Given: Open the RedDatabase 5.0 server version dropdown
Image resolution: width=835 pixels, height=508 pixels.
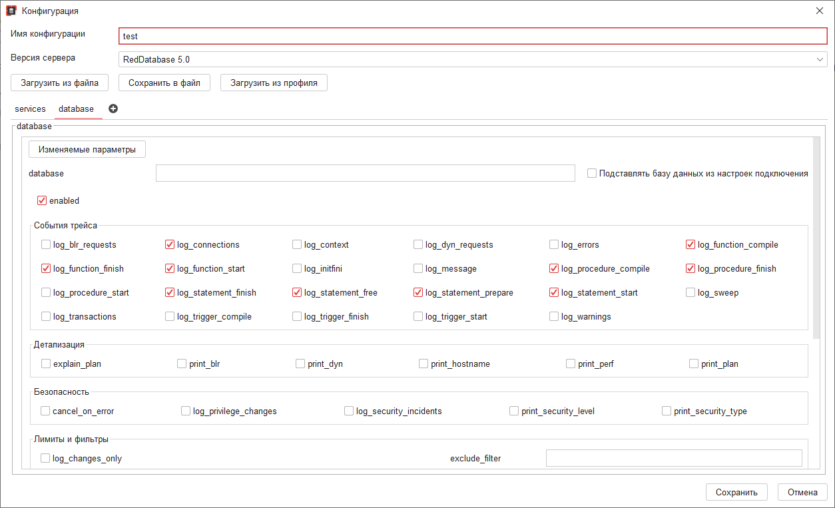Looking at the screenshot, I should [x=820, y=58].
